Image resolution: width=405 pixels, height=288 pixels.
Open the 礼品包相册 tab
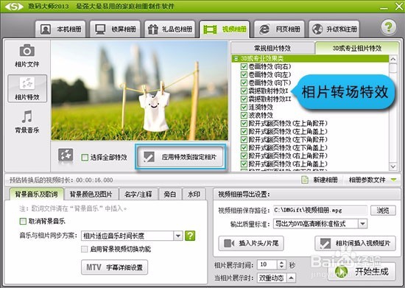169,29
